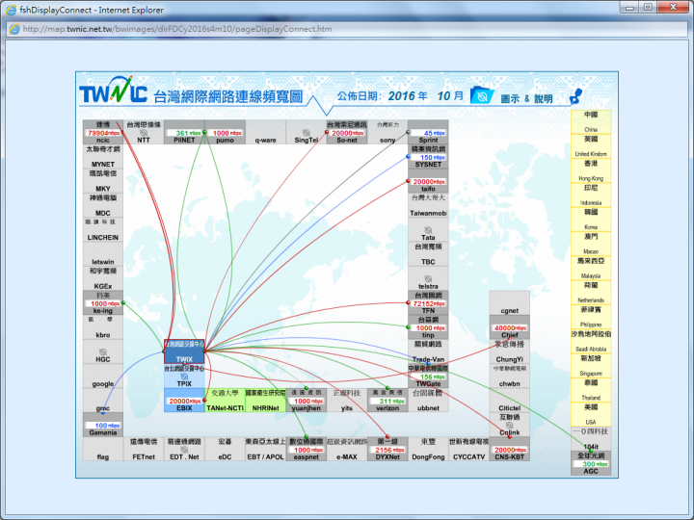Select the AGC provider cell
Image resolution: width=694 pixels, height=520 pixels.
point(591,463)
